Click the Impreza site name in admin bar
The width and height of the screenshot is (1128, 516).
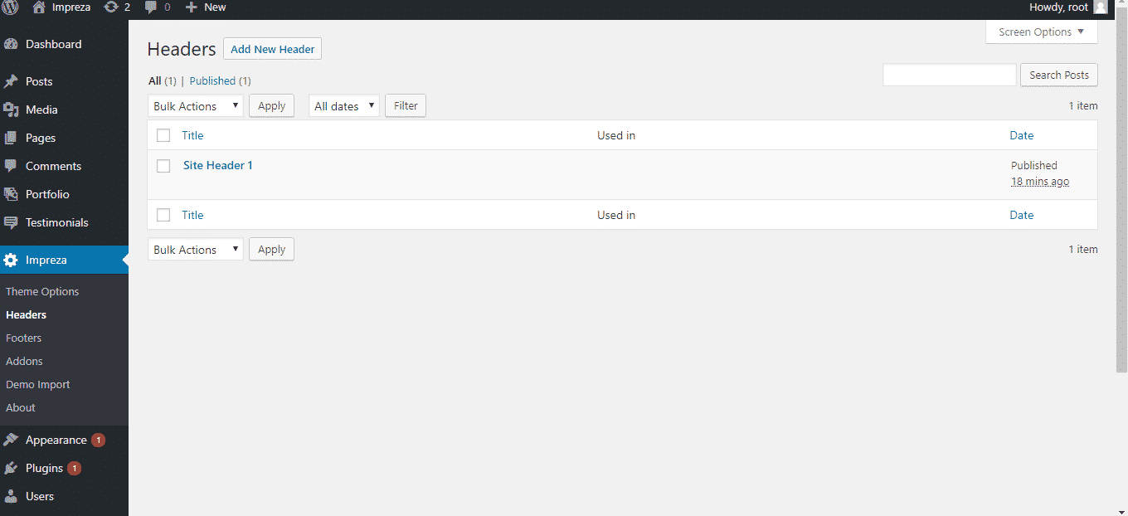[71, 7]
